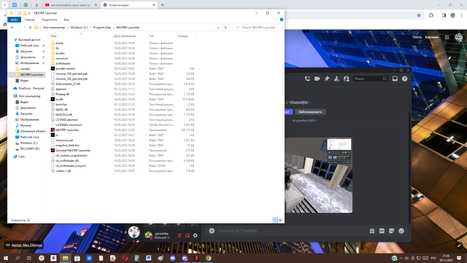Open recent locations dropdown in Explorer
This screenshot has height=263, width=467.
25,27
